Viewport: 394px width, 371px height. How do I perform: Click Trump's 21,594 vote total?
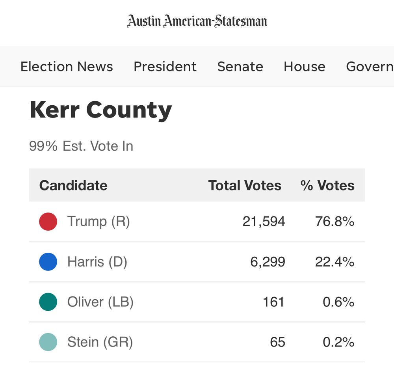[264, 222]
